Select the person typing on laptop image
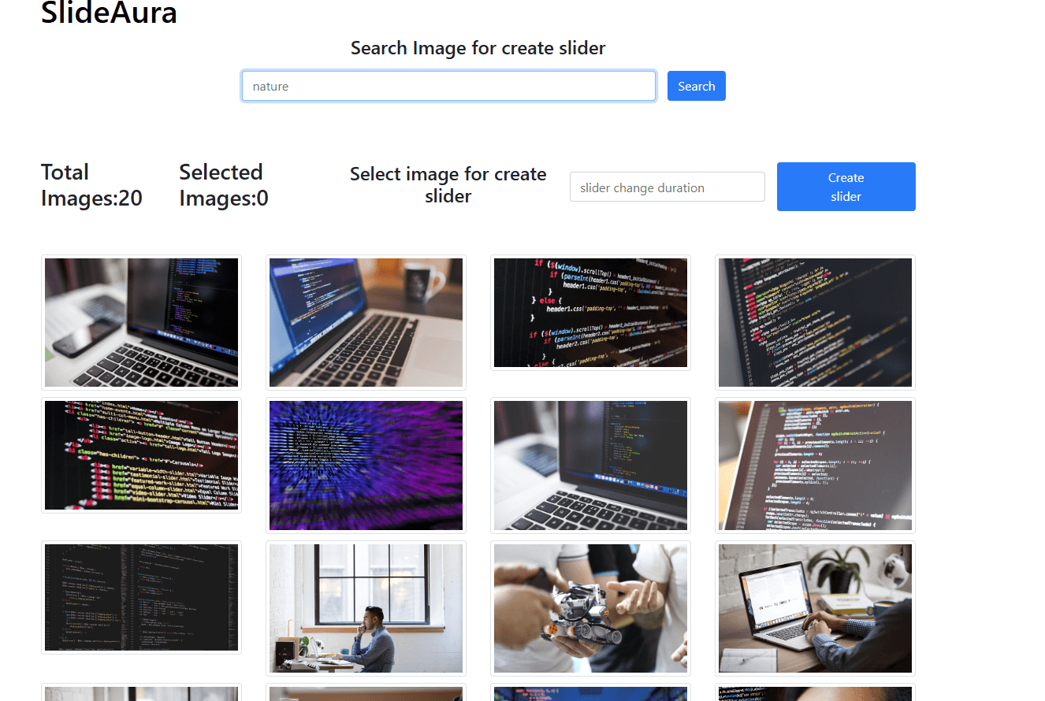This screenshot has width=1045, height=701. click(x=815, y=608)
